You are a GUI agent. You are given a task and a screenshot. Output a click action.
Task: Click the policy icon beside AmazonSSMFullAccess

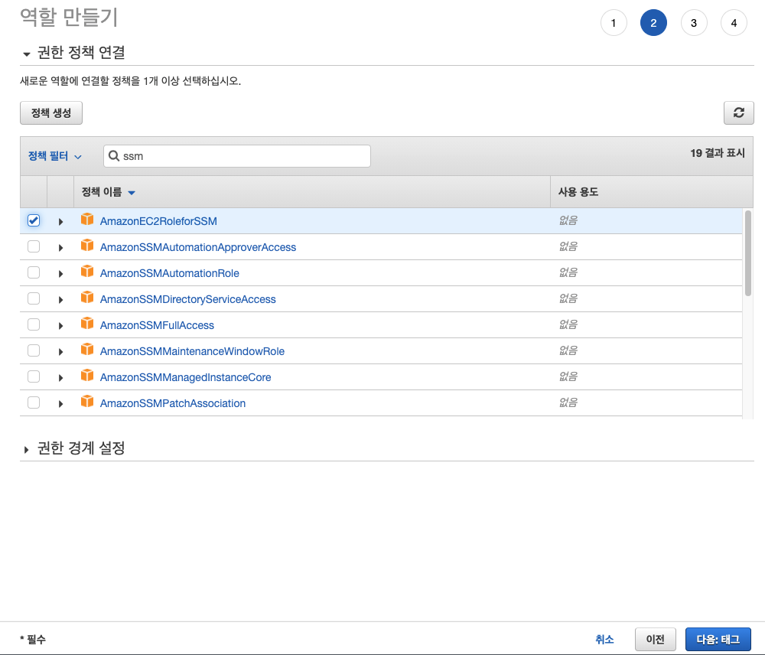click(87, 324)
